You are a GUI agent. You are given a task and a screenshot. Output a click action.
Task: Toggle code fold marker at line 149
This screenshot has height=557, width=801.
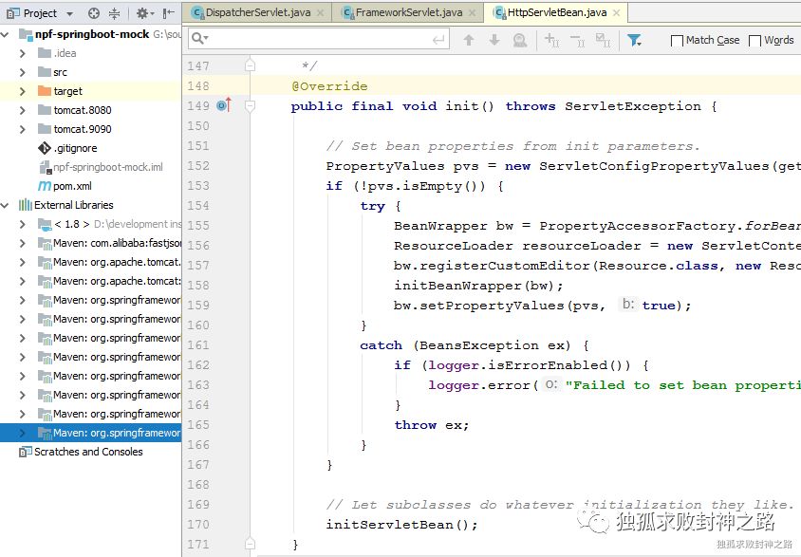251,106
